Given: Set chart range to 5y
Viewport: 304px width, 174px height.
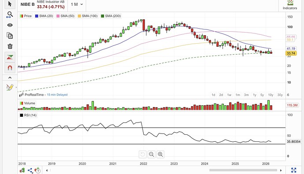Looking at the screenshot, I should click(x=262, y=95).
